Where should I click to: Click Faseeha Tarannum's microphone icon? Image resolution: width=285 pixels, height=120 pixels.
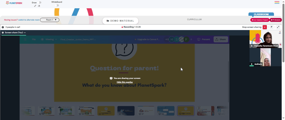pos(252,46)
